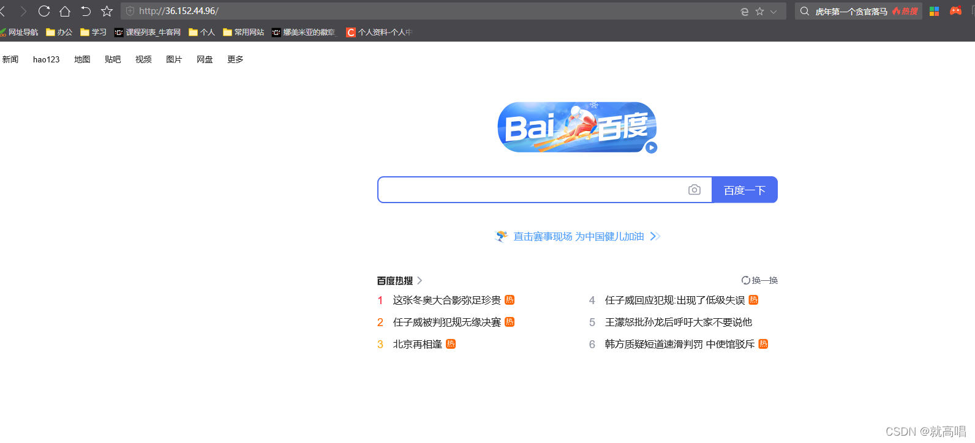This screenshot has height=443, width=975.
Task: Click the browser back arrow
Action: (3, 11)
